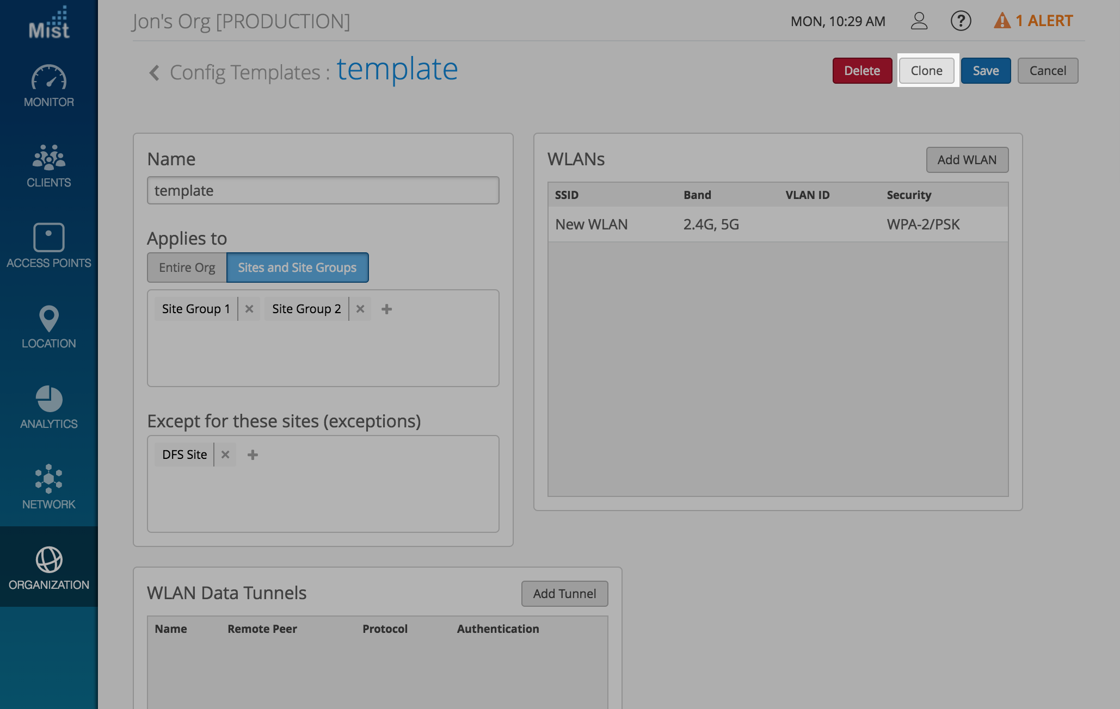The image size is (1120, 709).
Task: Add an exception site with plus
Action: click(x=253, y=455)
